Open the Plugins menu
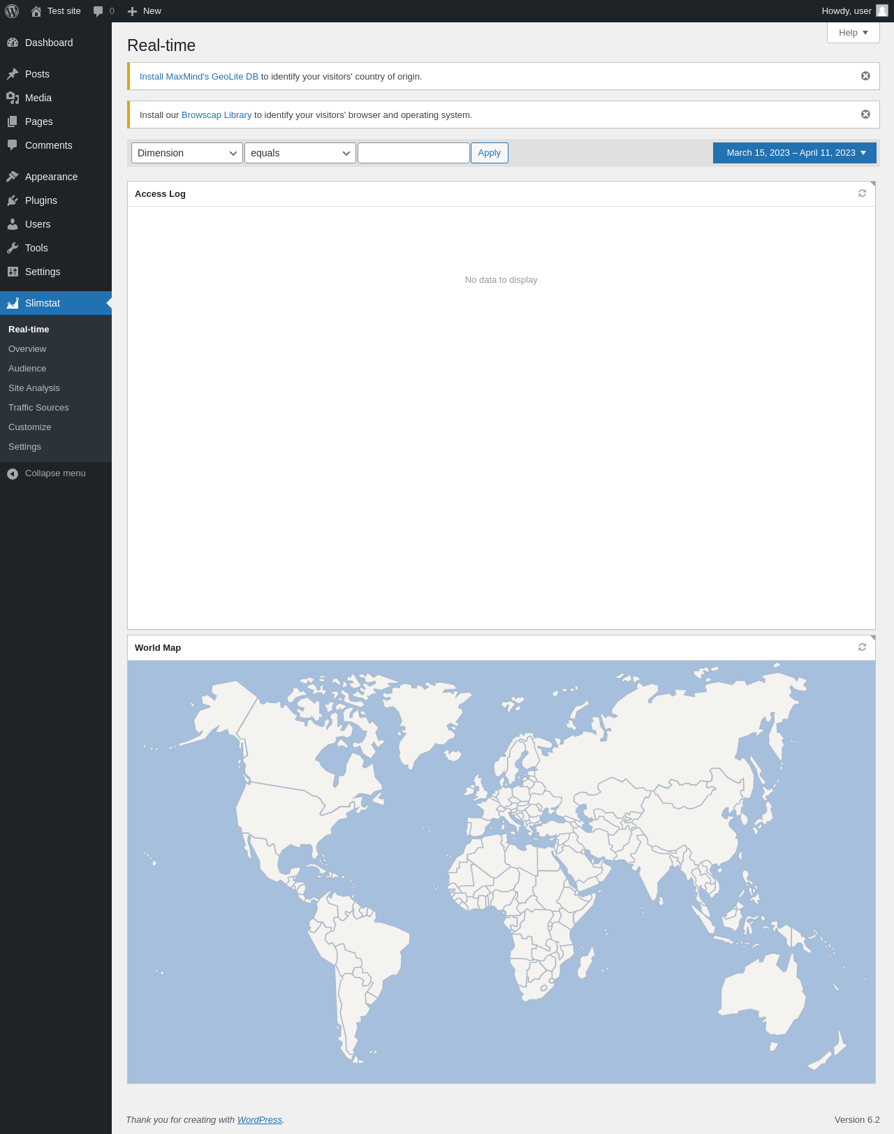The image size is (894, 1134). [41, 200]
